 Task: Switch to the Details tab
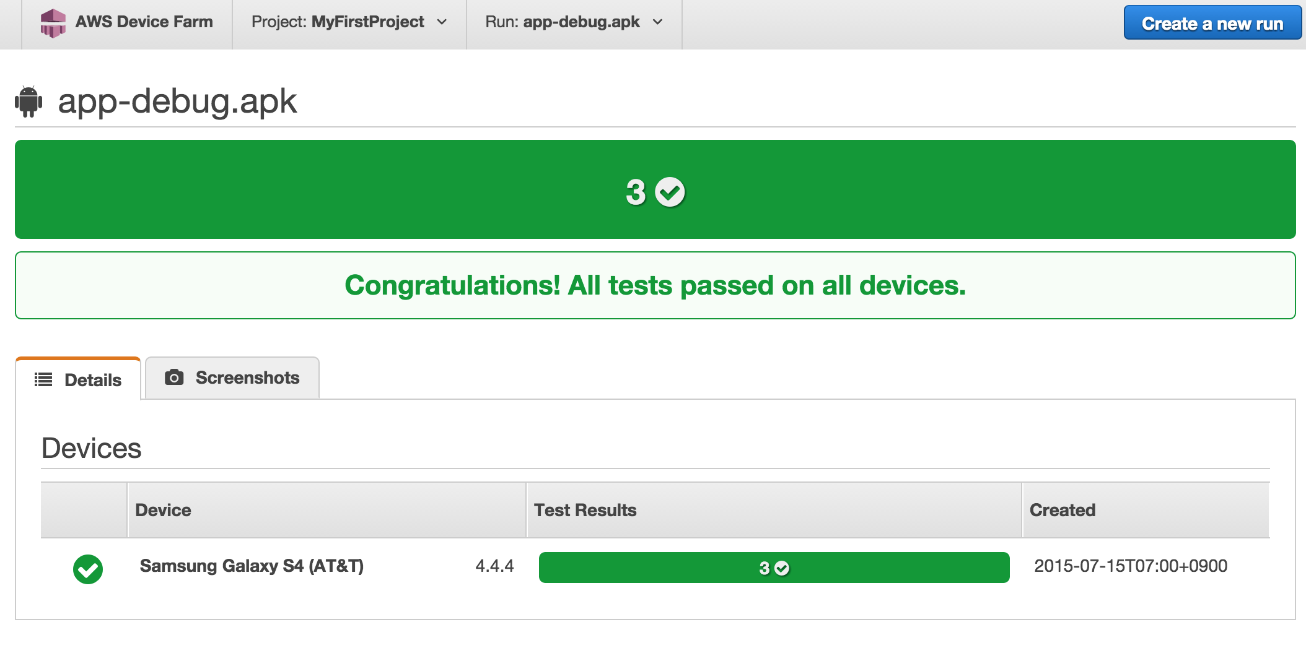[x=78, y=379]
